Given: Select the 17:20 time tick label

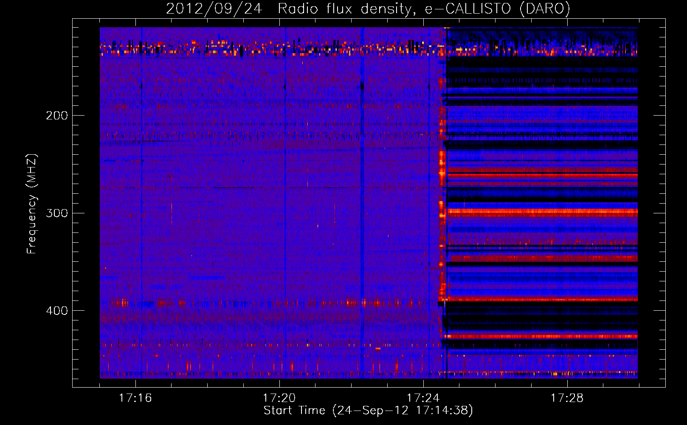Looking at the screenshot, I should point(279,398).
